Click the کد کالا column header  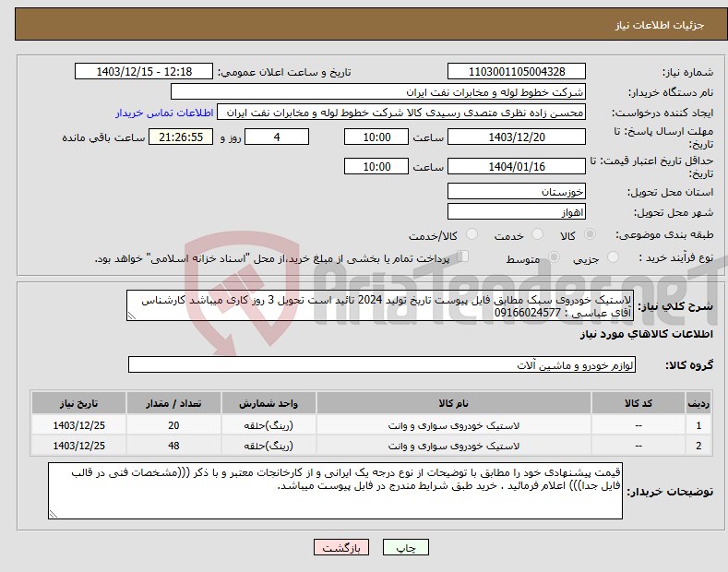coord(638,403)
